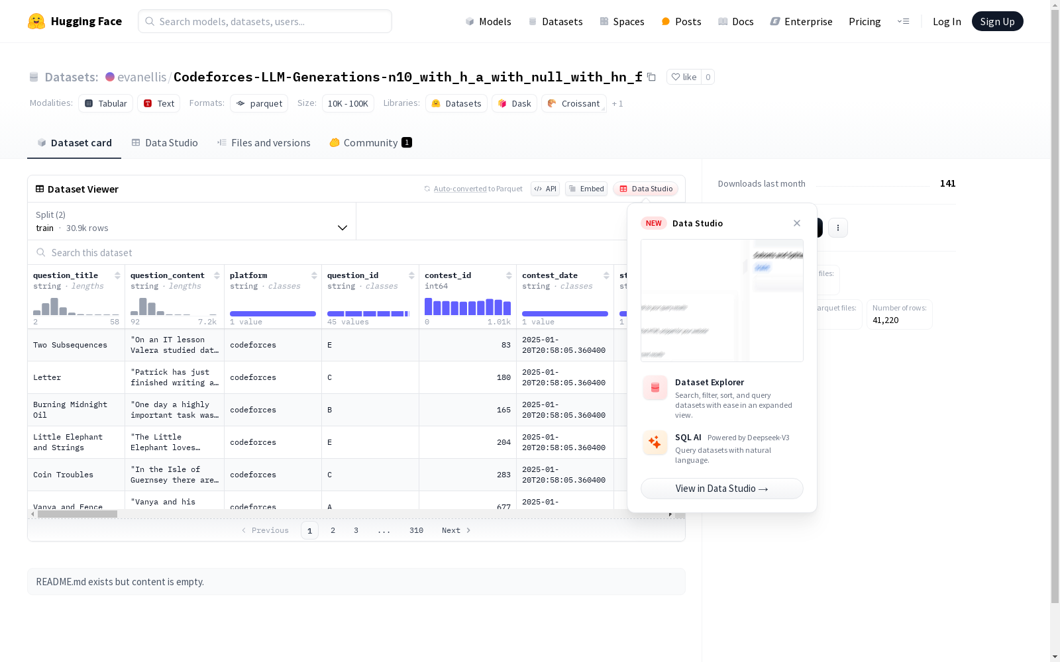The width and height of the screenshot is (1060, 662).
Task: Like the dataset with the heart button
Action: (x=684, y=77)
